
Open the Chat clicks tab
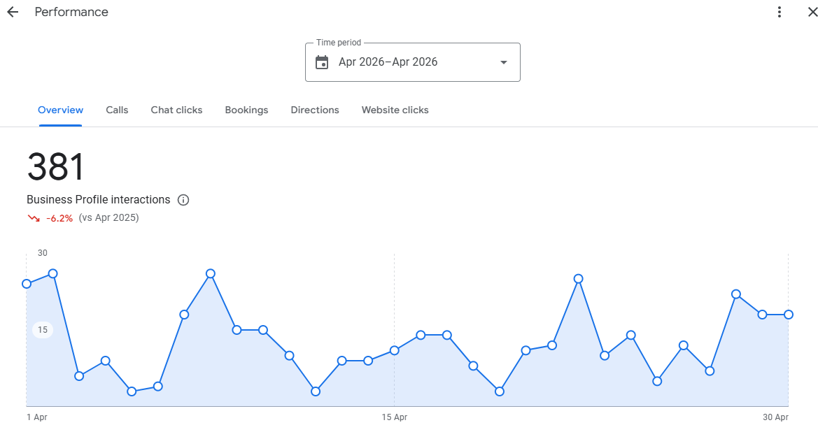[x=176, y=110]
